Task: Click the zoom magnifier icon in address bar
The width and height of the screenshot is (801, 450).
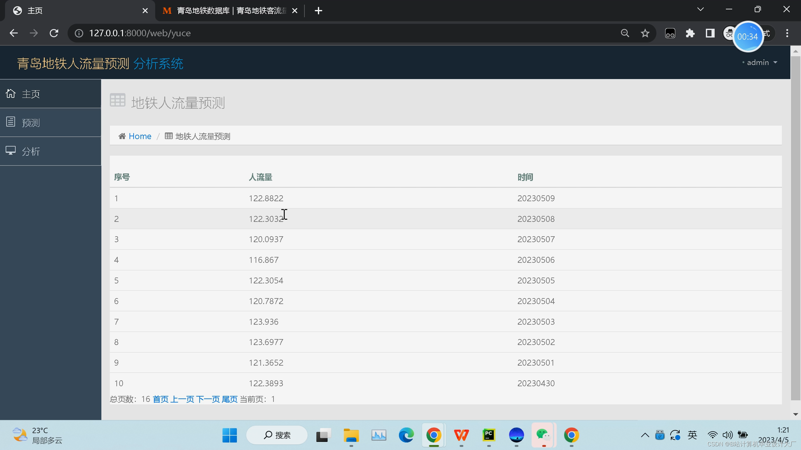Action: [625, 33]
